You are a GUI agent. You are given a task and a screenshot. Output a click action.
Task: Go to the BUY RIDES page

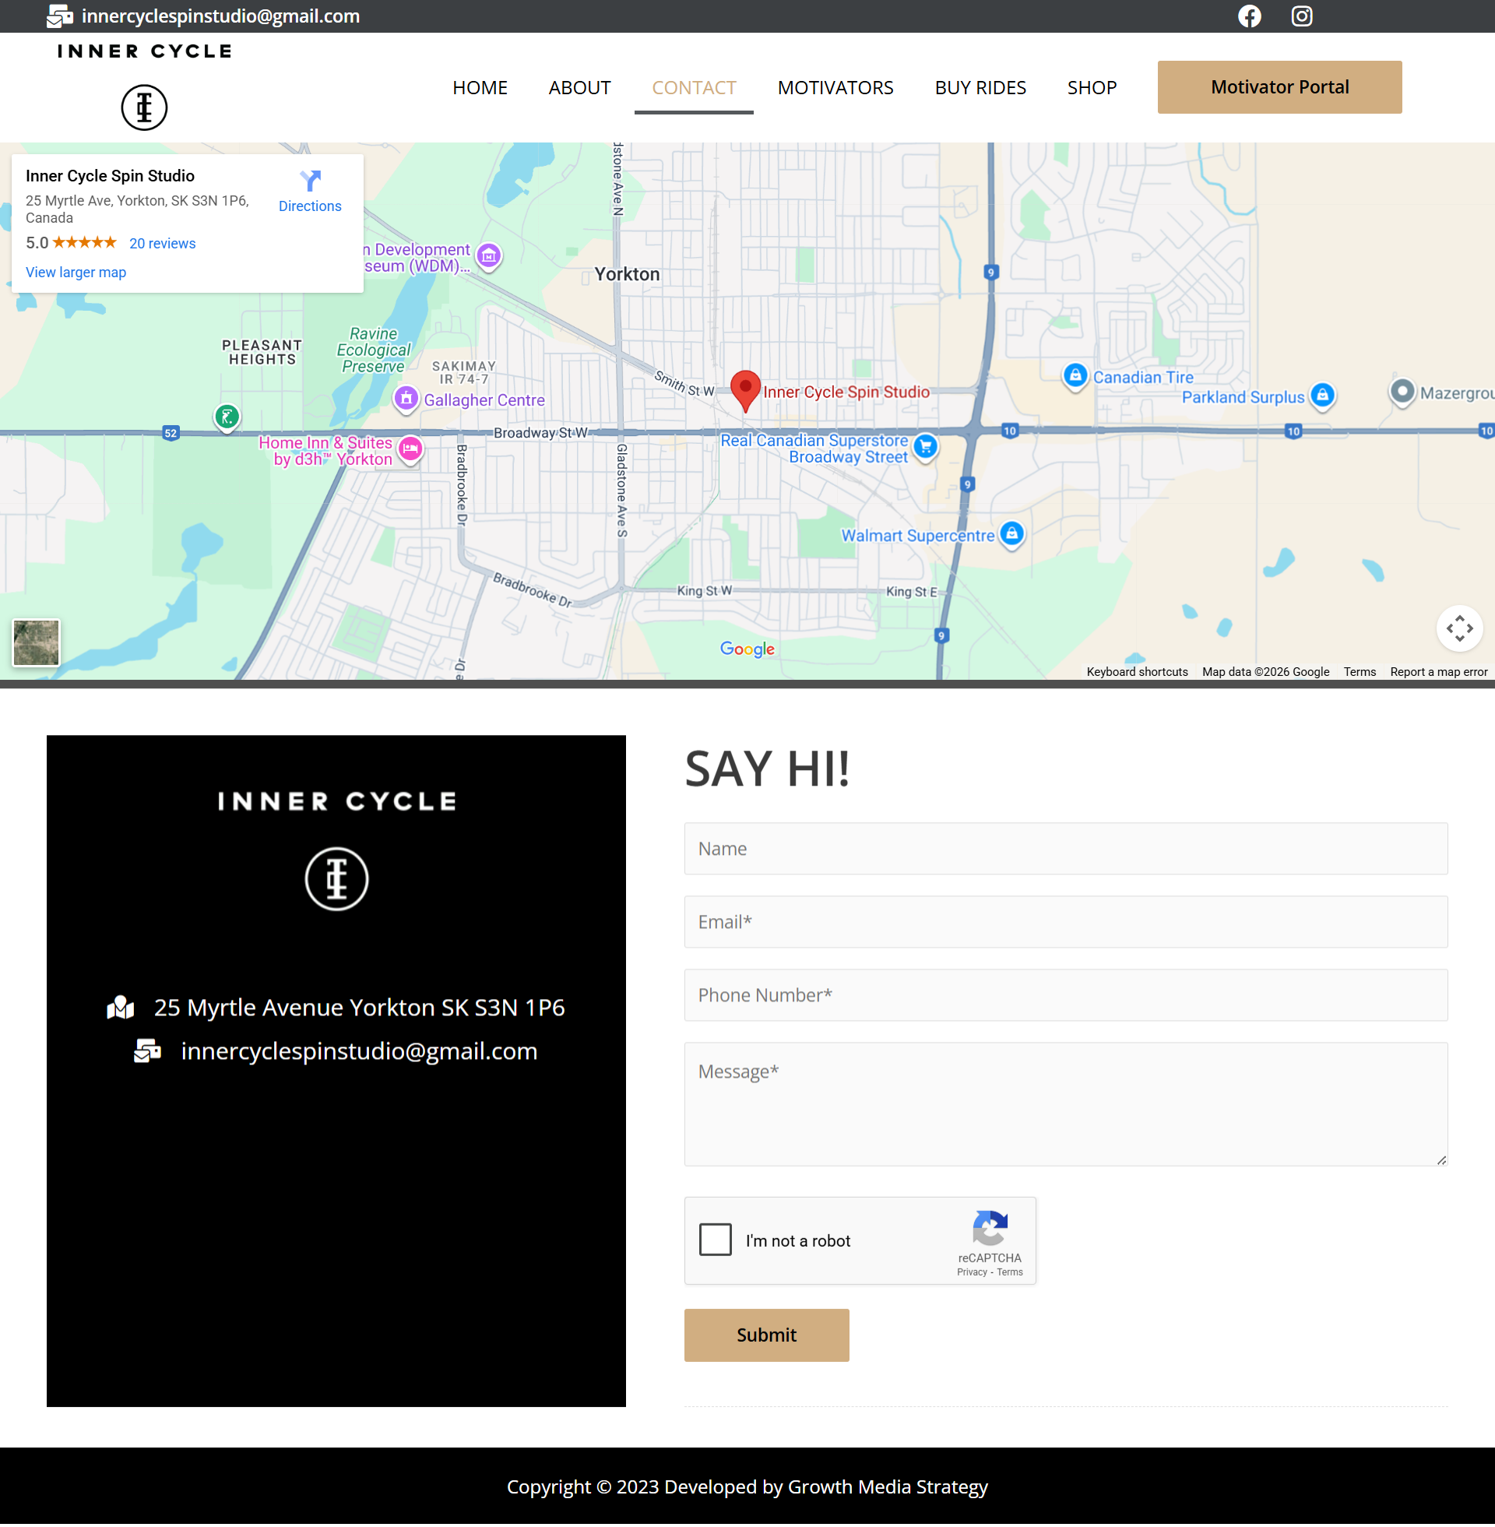point(980,87)
